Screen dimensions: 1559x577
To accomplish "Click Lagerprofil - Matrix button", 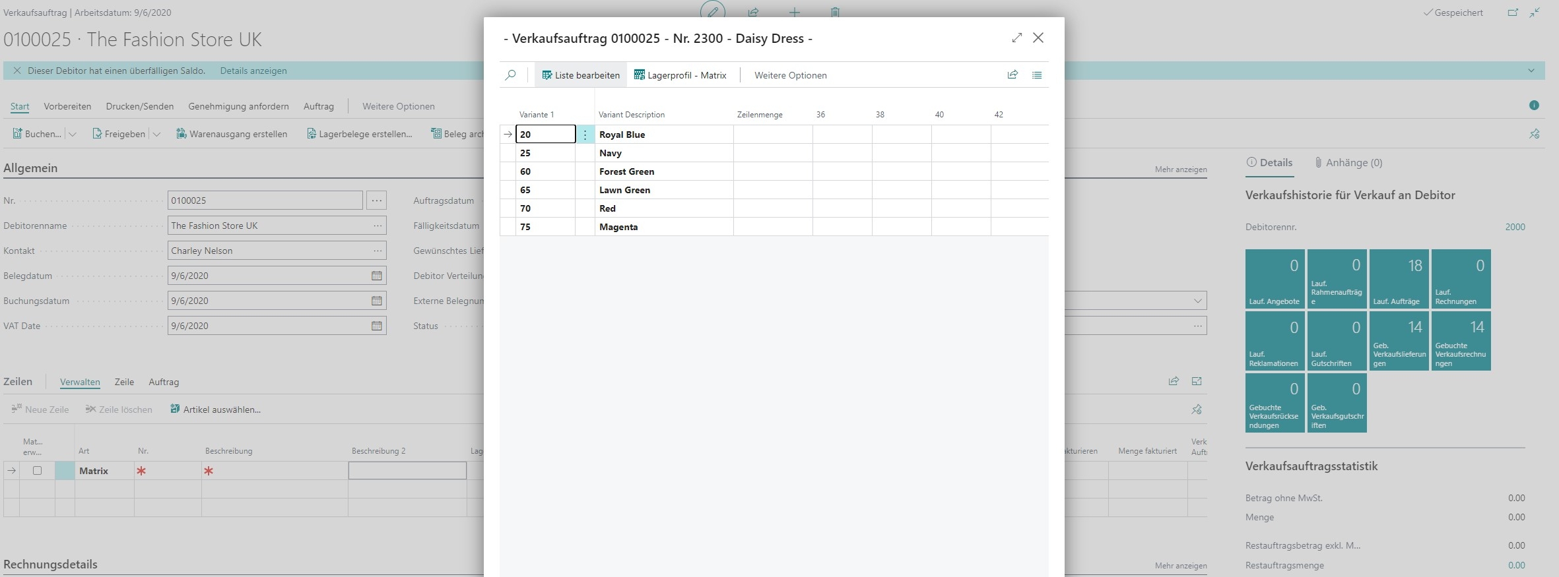I will click(680, 75).
